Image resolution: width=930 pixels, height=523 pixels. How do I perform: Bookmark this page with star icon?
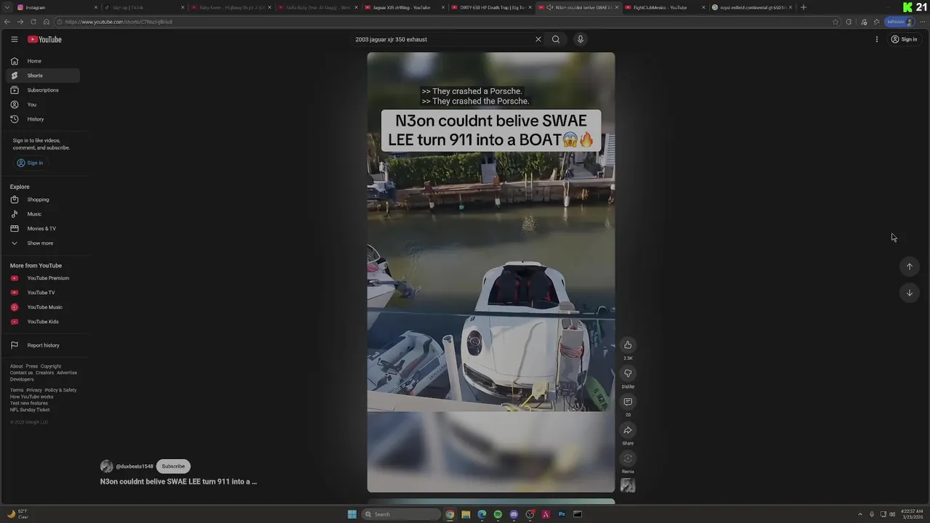836,22
